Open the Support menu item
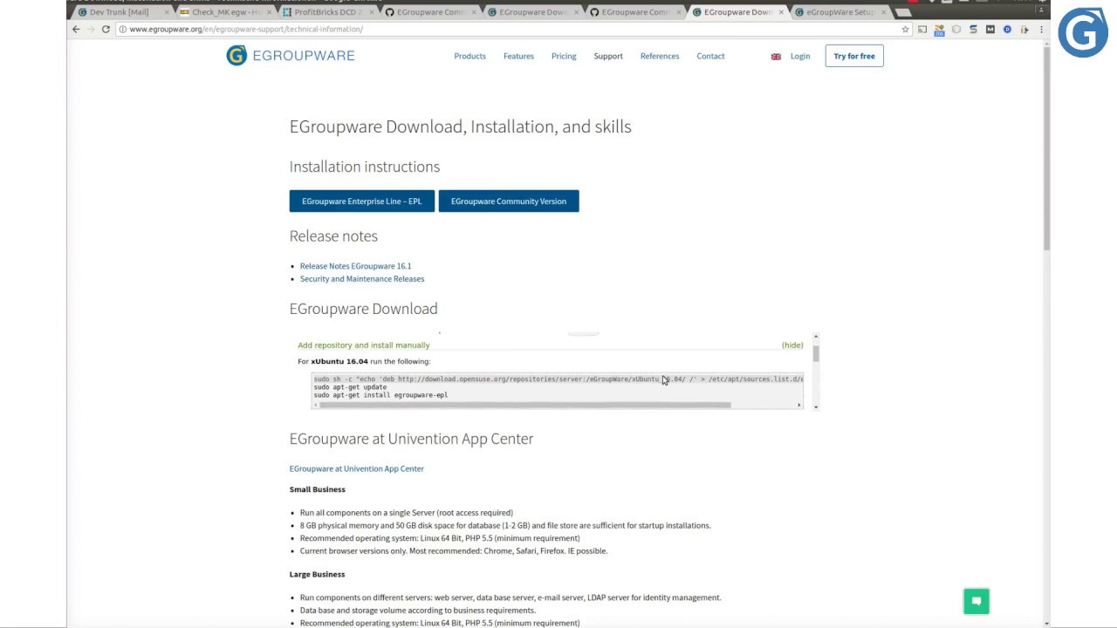Viewport: 1117px width, 628px height. pyautogui.click(x=608, y=56)
